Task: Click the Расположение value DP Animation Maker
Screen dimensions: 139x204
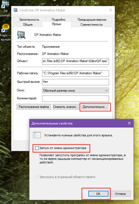Action: (55, 54)
